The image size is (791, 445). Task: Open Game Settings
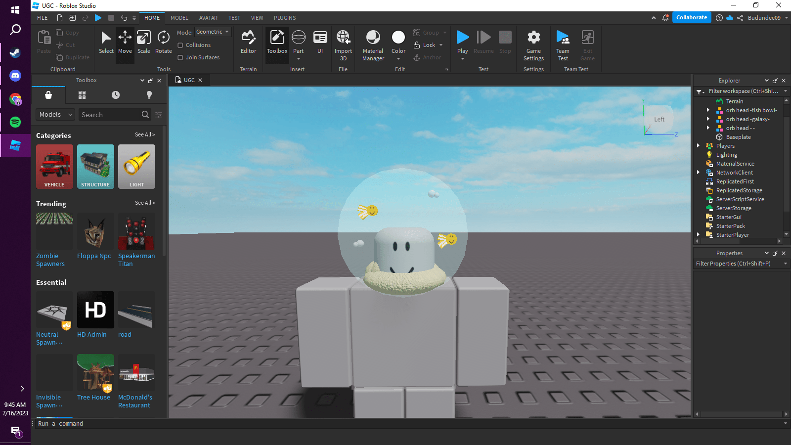[x=533, y=44]
